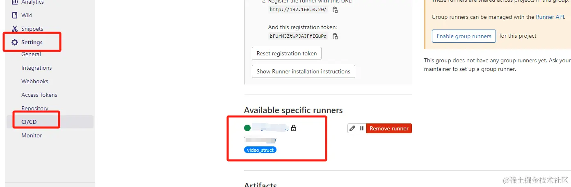The width and height of the screenshot is (571, 187).
Task: Show Runner installation instructions
Action: 303,71
